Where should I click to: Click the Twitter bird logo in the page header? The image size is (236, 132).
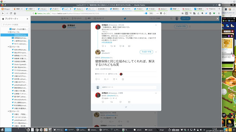point(125,19)
